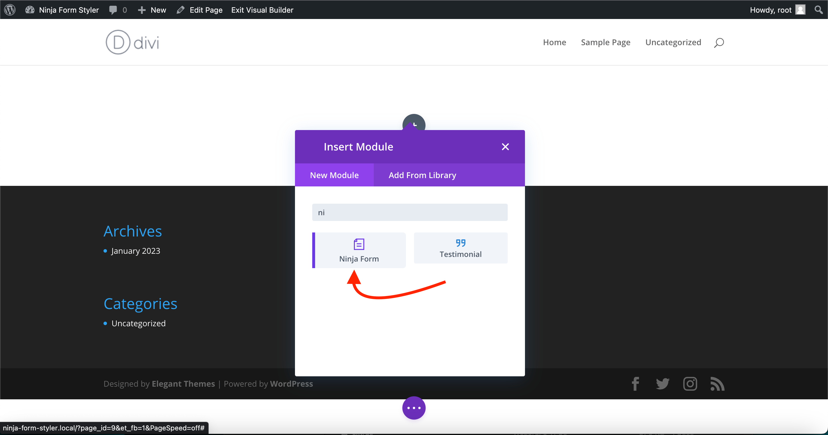Visit the WordPress footer link

point(292,384)
